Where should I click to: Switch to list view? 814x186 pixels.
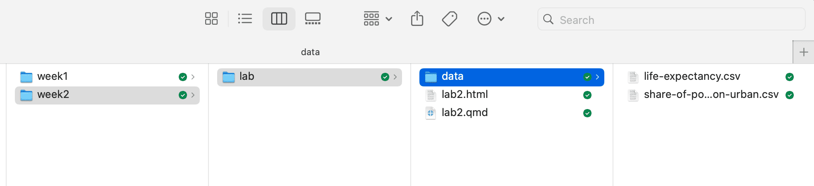coord(245,19)
